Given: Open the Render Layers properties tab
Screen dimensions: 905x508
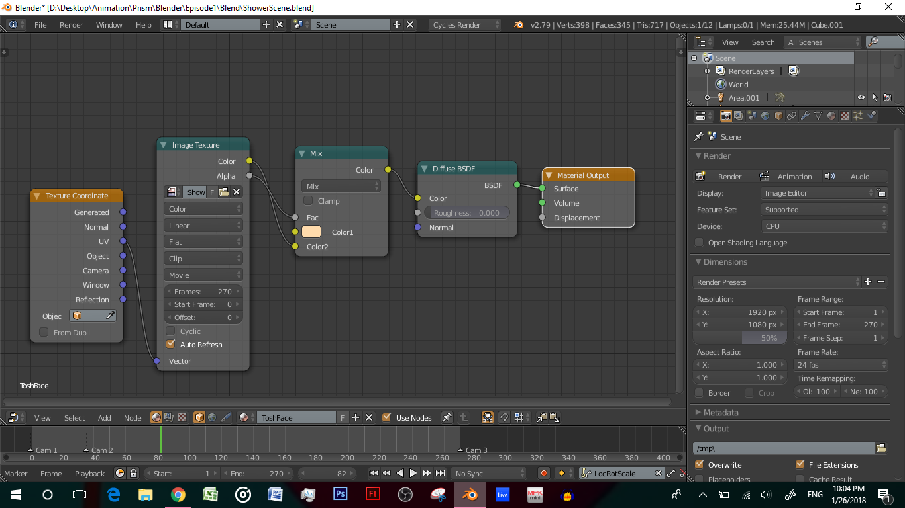Looking at the screenshot, I should tap(739, 116).
